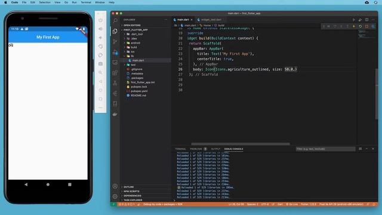Click Go Live in the status bar
Viewport: 382px width, 215px height.
coord(292,204)
